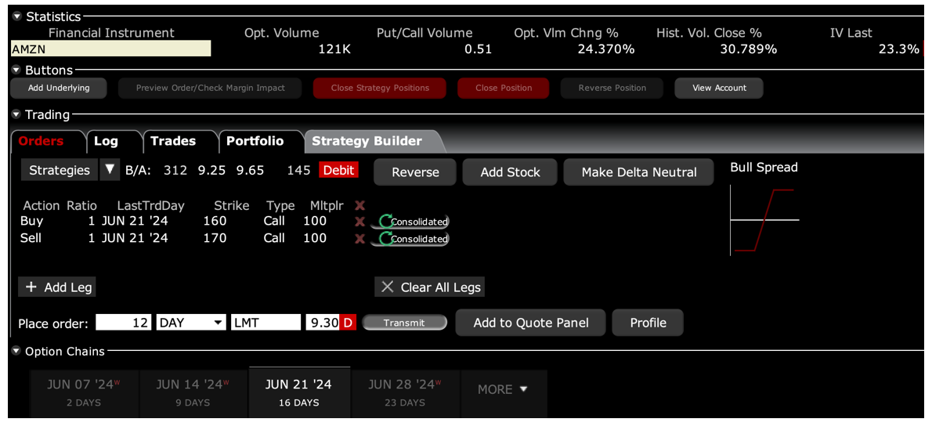Toggle the red D price flag
Viewport: 932px width, 426px height.
[349, 323]
